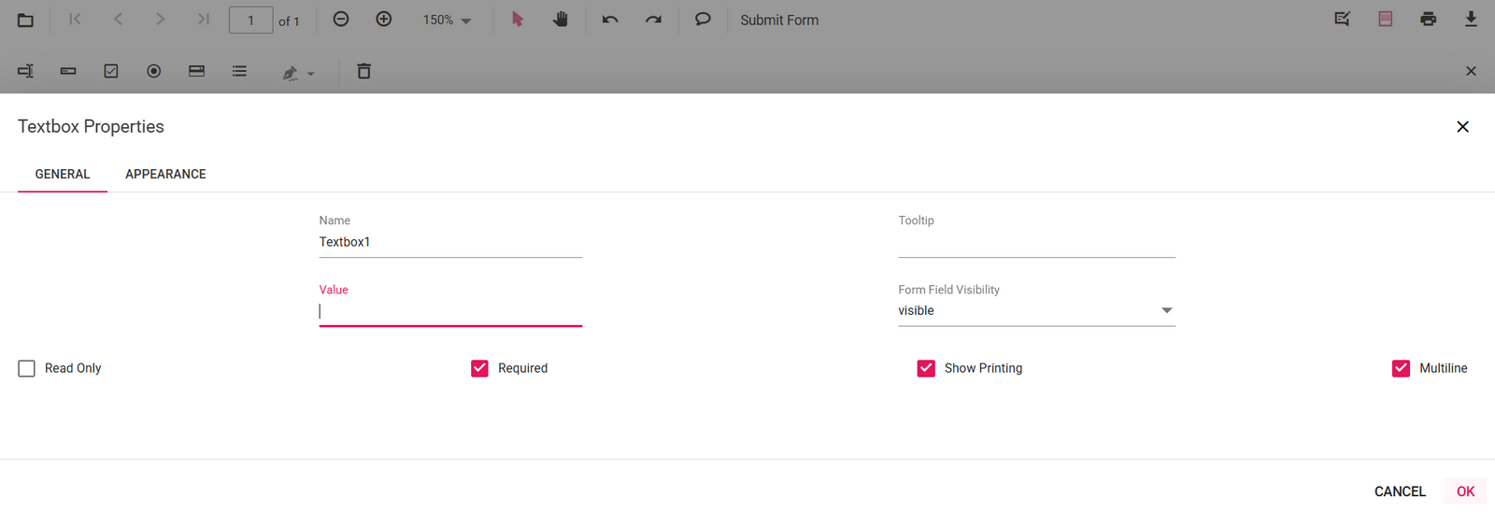Enable the Read Only checkbox
Image resolution: width=1495 pixels, height=512 pixels.
(27, 368)
